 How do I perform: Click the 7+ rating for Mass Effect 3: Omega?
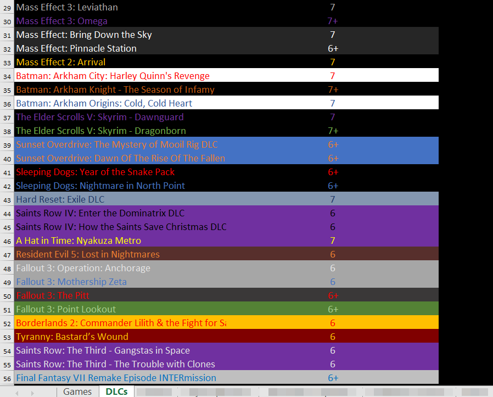click(x=333, y=21)
